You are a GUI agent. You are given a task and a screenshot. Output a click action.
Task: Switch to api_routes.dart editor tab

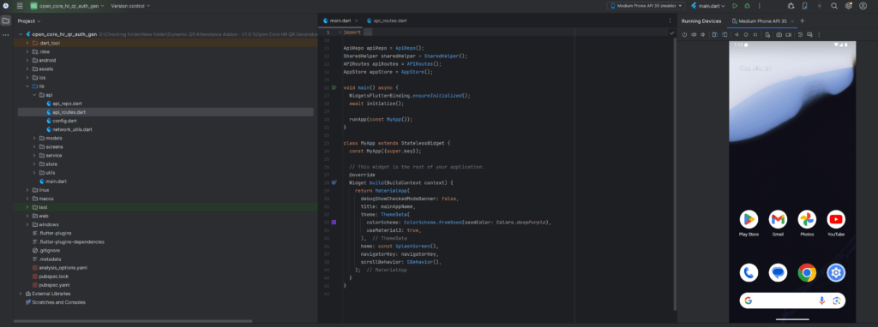tap(387, 21)
